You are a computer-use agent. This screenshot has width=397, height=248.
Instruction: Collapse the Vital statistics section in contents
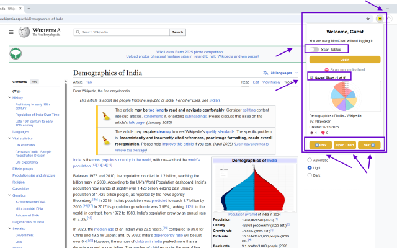[x=10, y=138]
